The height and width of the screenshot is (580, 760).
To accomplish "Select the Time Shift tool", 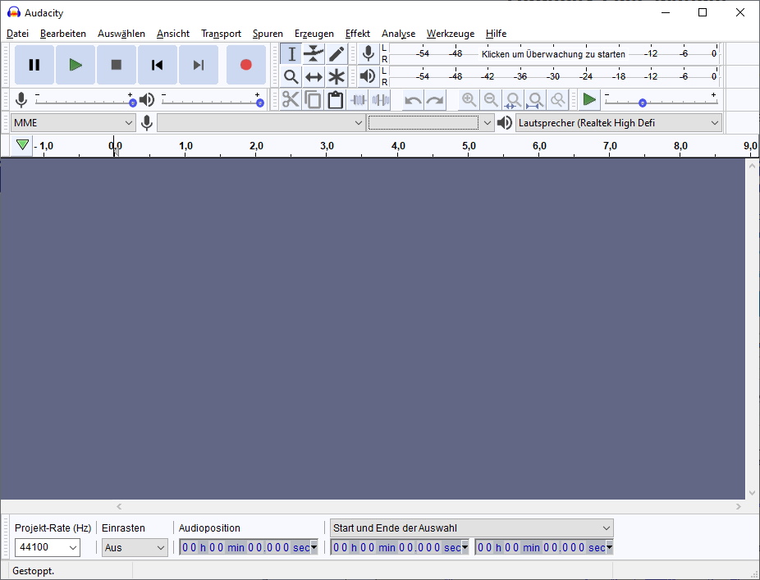I will coord(314,76).
